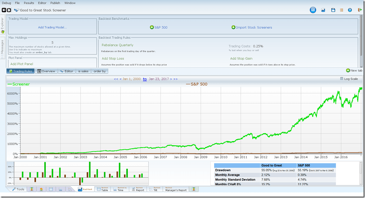The height and width of the screenshot is (198, 365).
Task: Click the S&P 500 chart legend label
Action: [x=199, y=84]
